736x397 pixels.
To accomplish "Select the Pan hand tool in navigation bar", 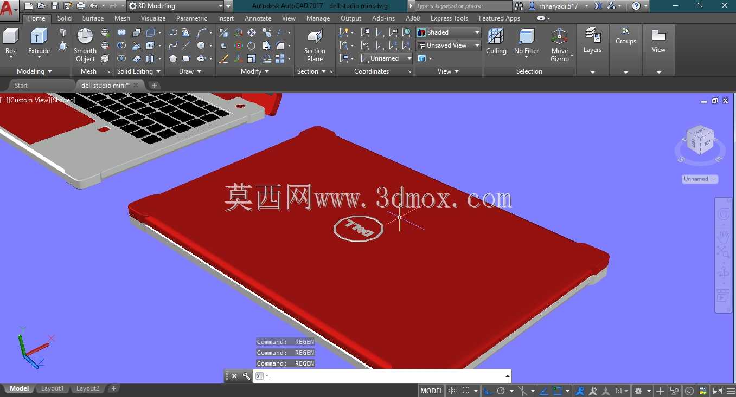I will pos(723,236).
